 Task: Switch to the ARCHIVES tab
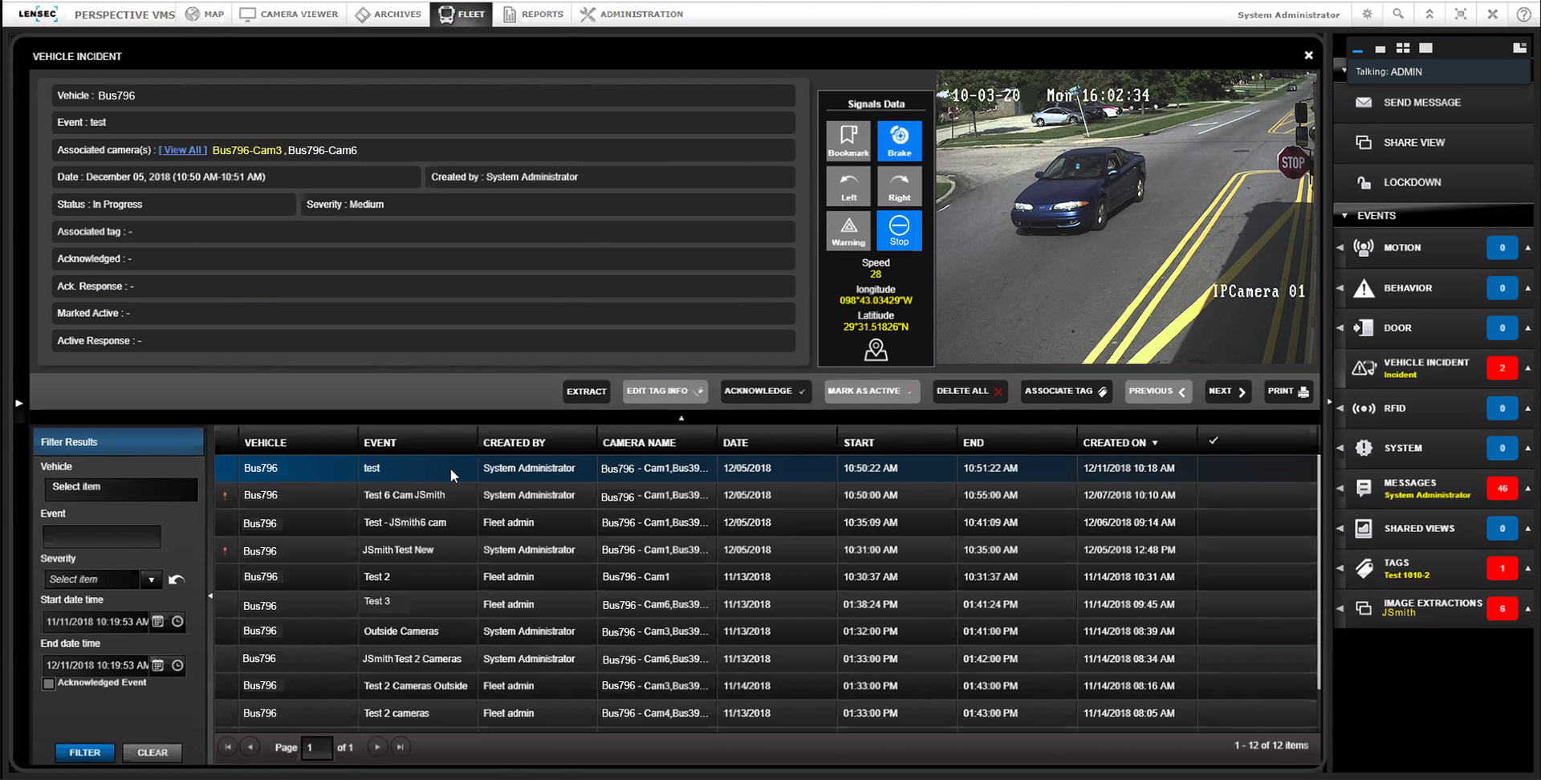(x=388, y=14)
